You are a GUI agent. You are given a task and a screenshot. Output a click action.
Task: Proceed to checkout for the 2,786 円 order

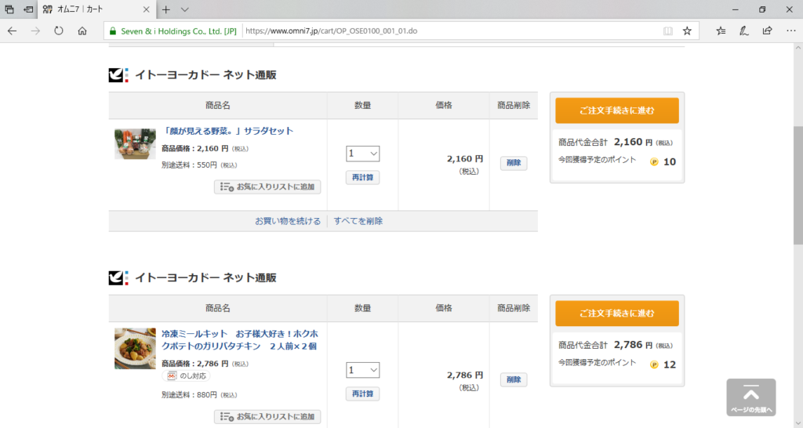pos(617,314)
